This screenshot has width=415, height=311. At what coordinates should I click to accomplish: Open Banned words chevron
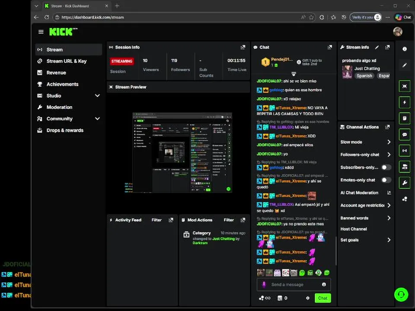point(389,218)
